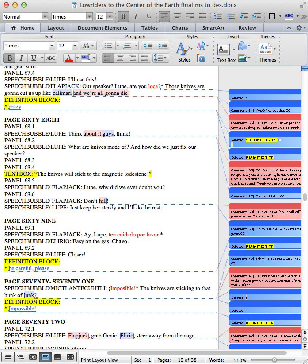The height and width of the screenshot is (364, 308).
Task: Switch to Draft view in status bar
Action: [x=8, y=357]
